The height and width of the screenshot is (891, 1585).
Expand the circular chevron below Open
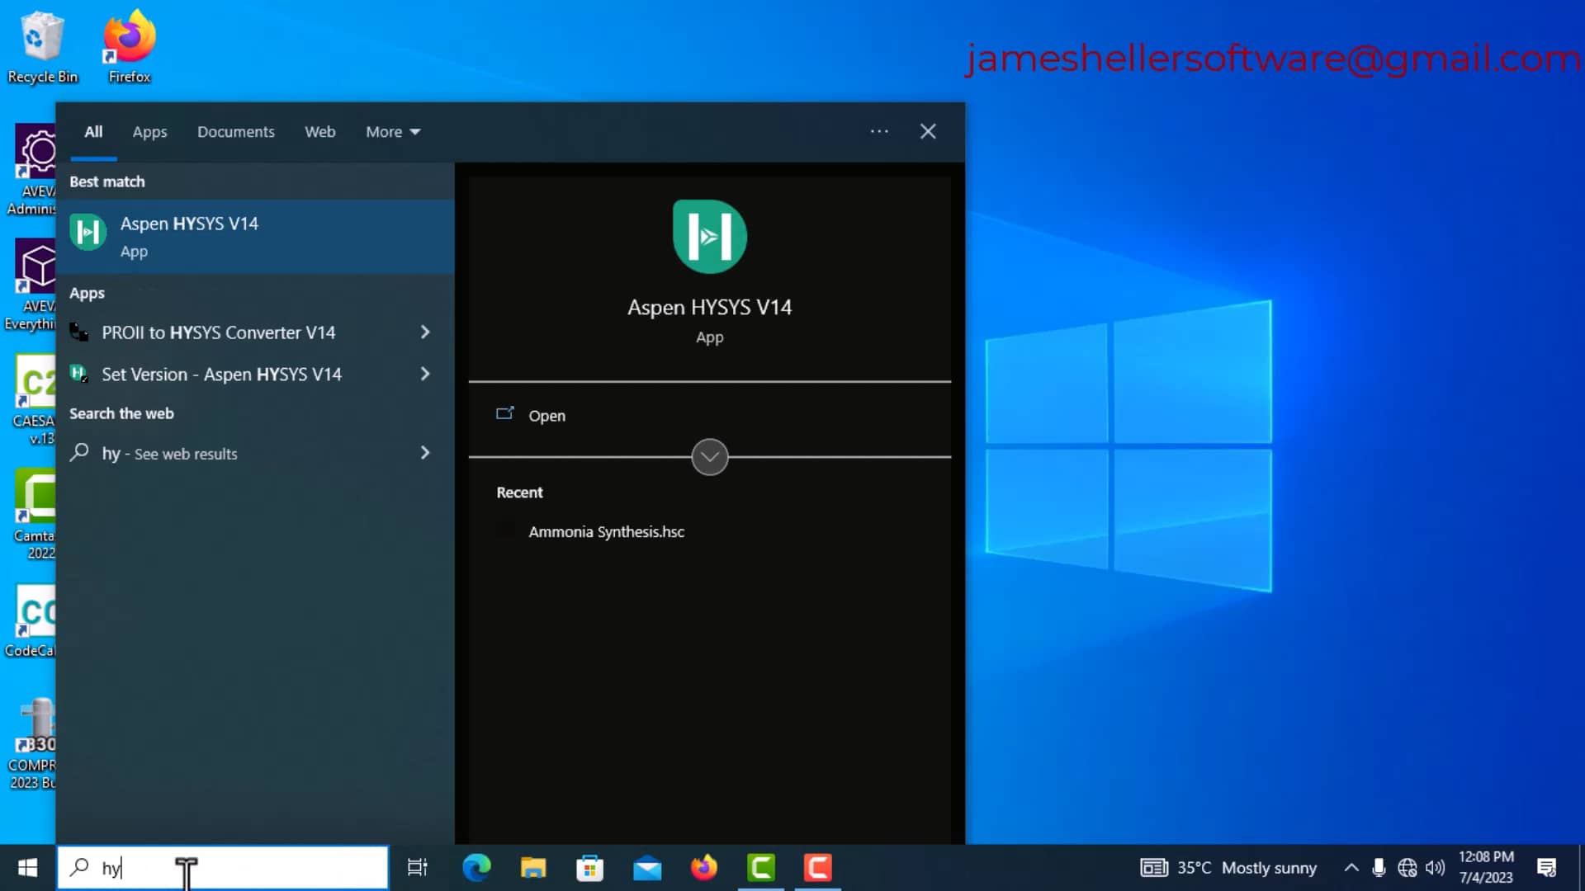[x=709, y=457]
